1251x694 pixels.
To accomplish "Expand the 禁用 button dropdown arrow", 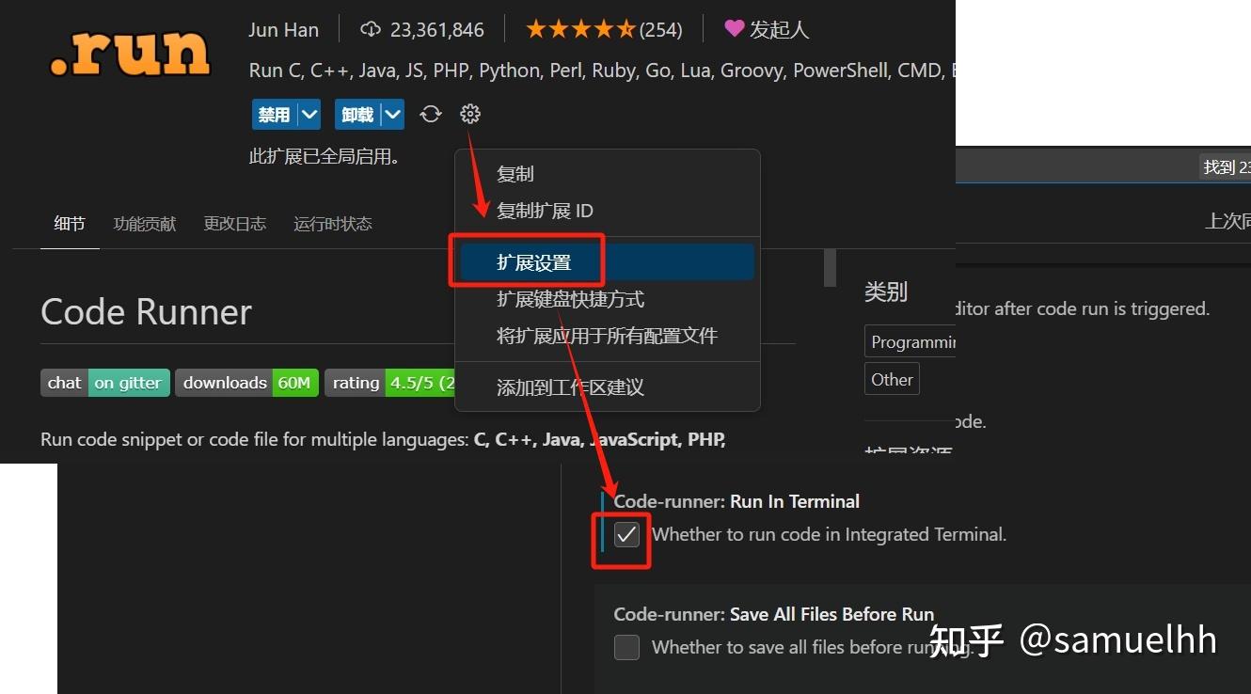I will tap(308, 114).
